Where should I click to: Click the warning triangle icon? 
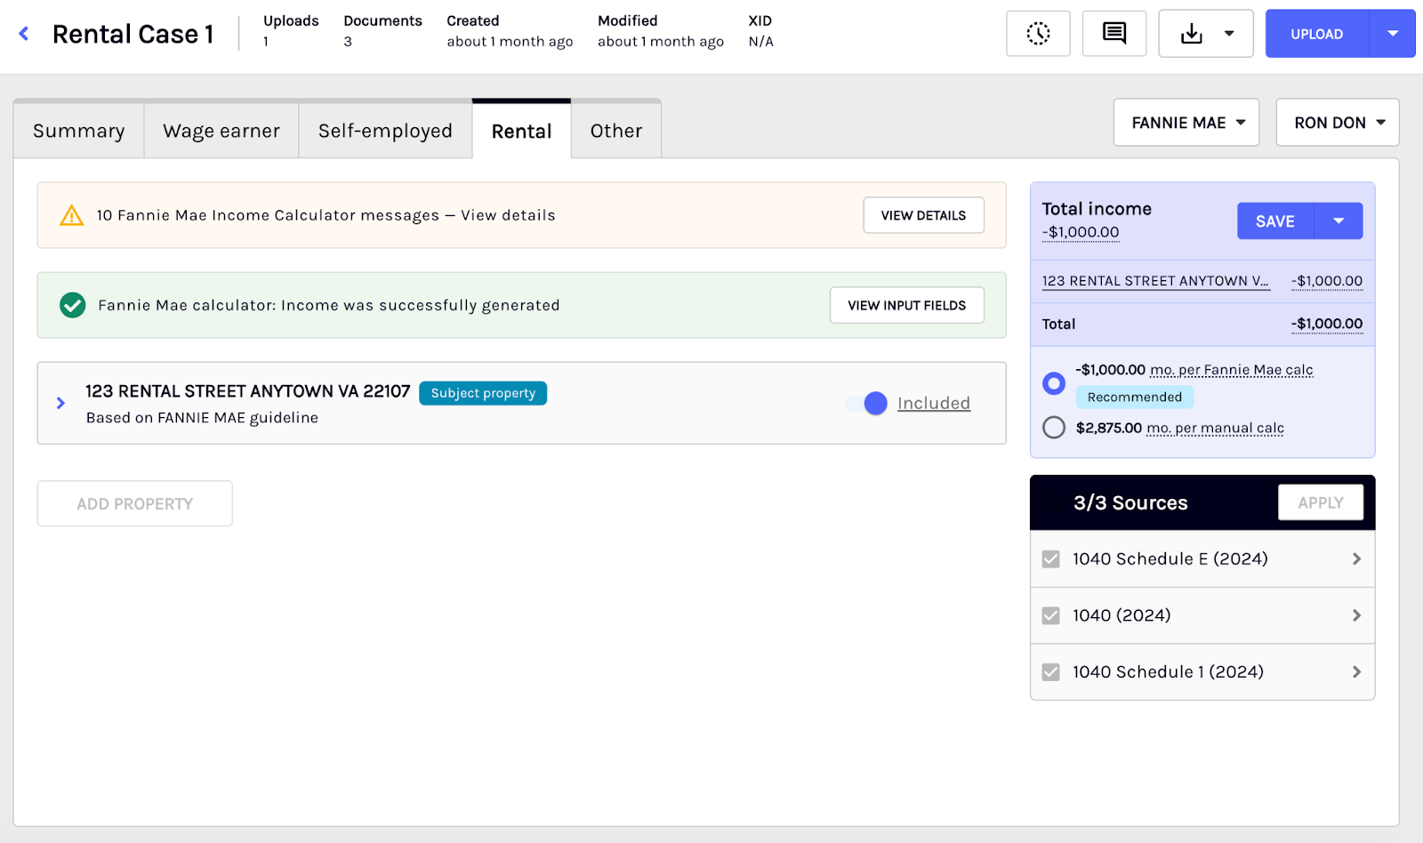[71, 215]
